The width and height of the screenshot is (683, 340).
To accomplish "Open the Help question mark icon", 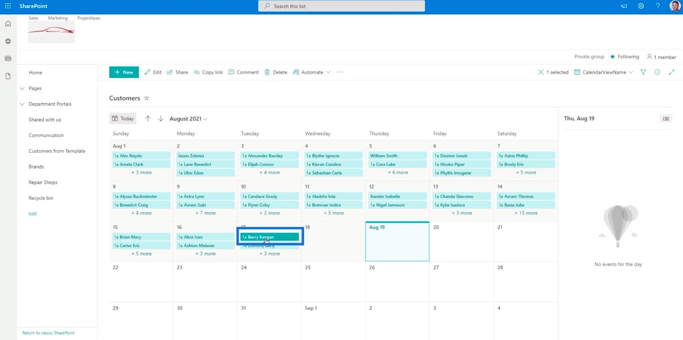I will pyautogui.click(x=658, y=6).
